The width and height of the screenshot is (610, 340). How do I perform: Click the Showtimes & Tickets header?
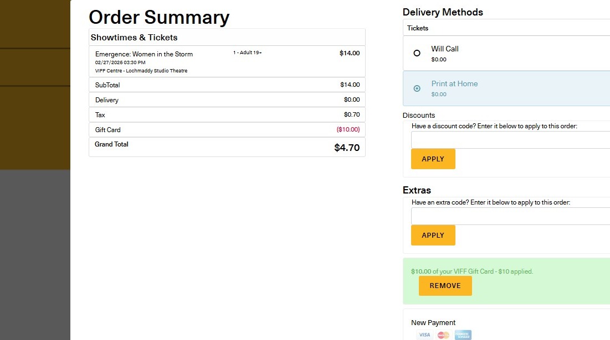(x=134, y=38)
